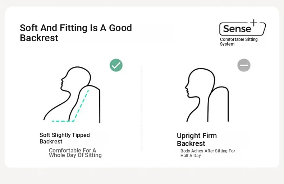Click the main heading about good backrest
The width and height of the screenshot is (284, 184).
pyautogui.click(x=76, y=33)
